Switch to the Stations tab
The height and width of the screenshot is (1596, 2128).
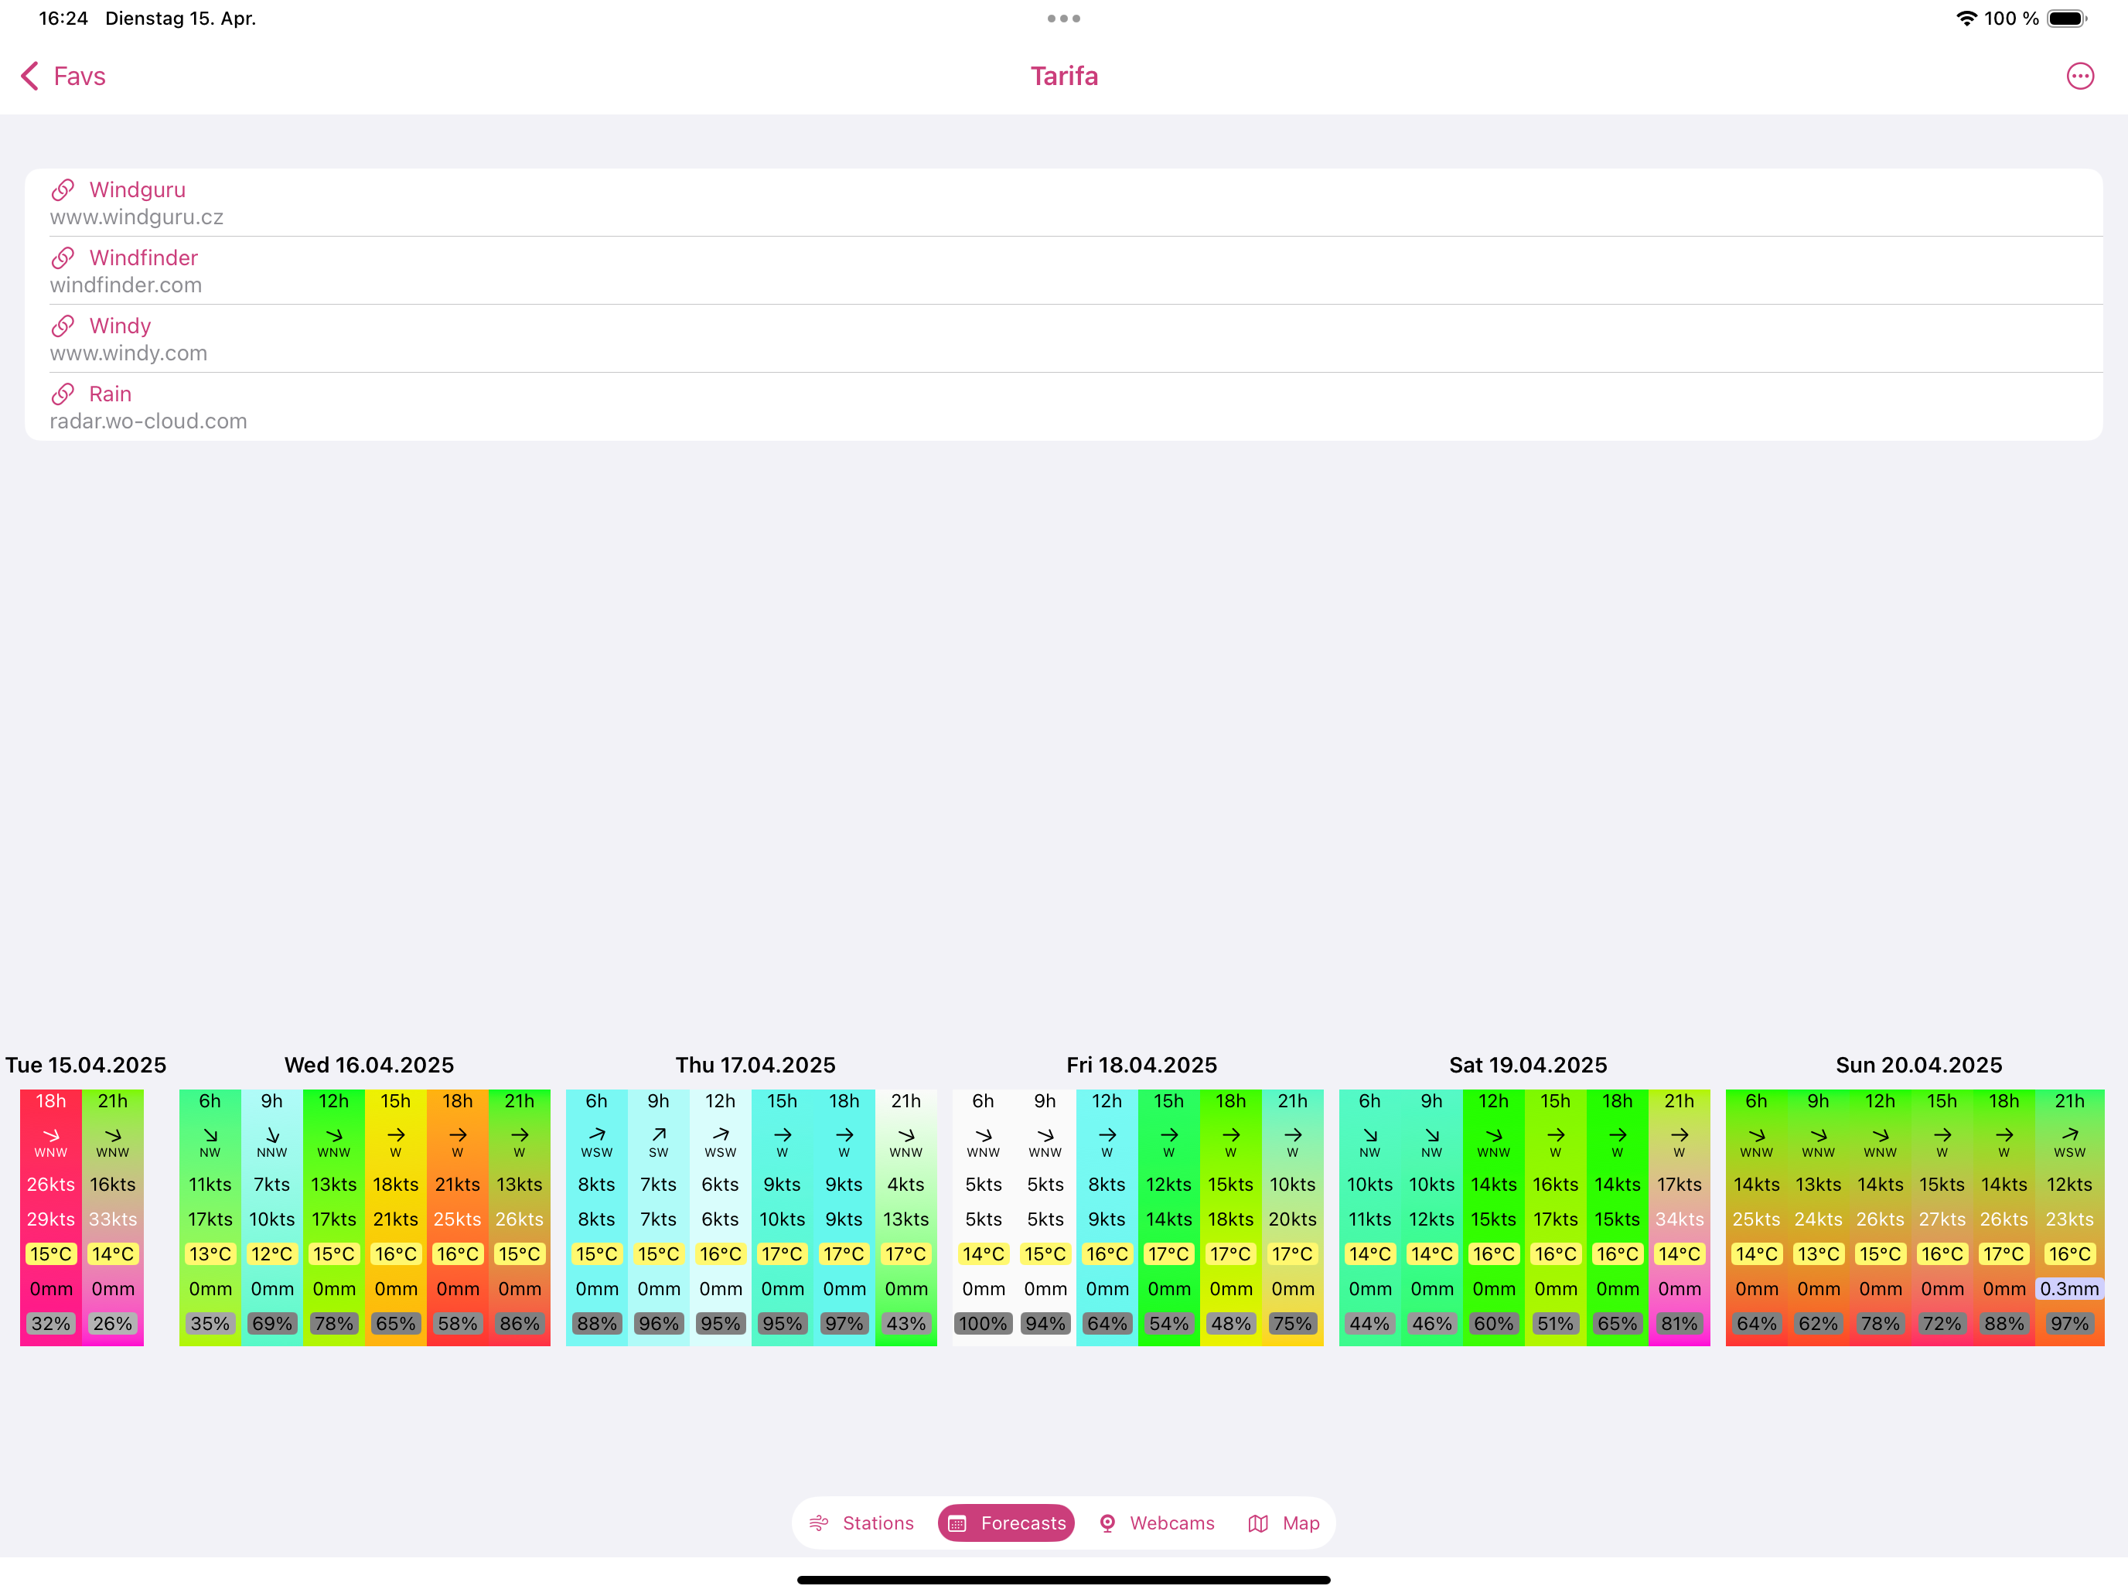[x=861, y=1523]
